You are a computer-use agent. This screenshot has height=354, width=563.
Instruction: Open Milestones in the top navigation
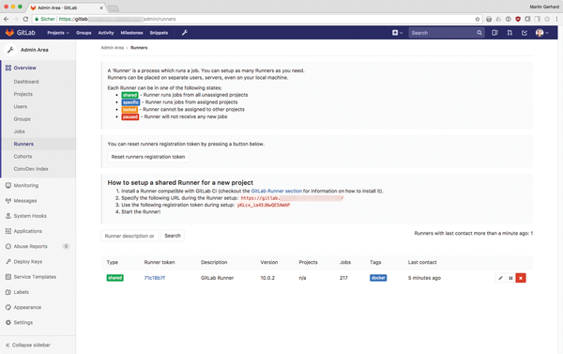coord(131,33)
